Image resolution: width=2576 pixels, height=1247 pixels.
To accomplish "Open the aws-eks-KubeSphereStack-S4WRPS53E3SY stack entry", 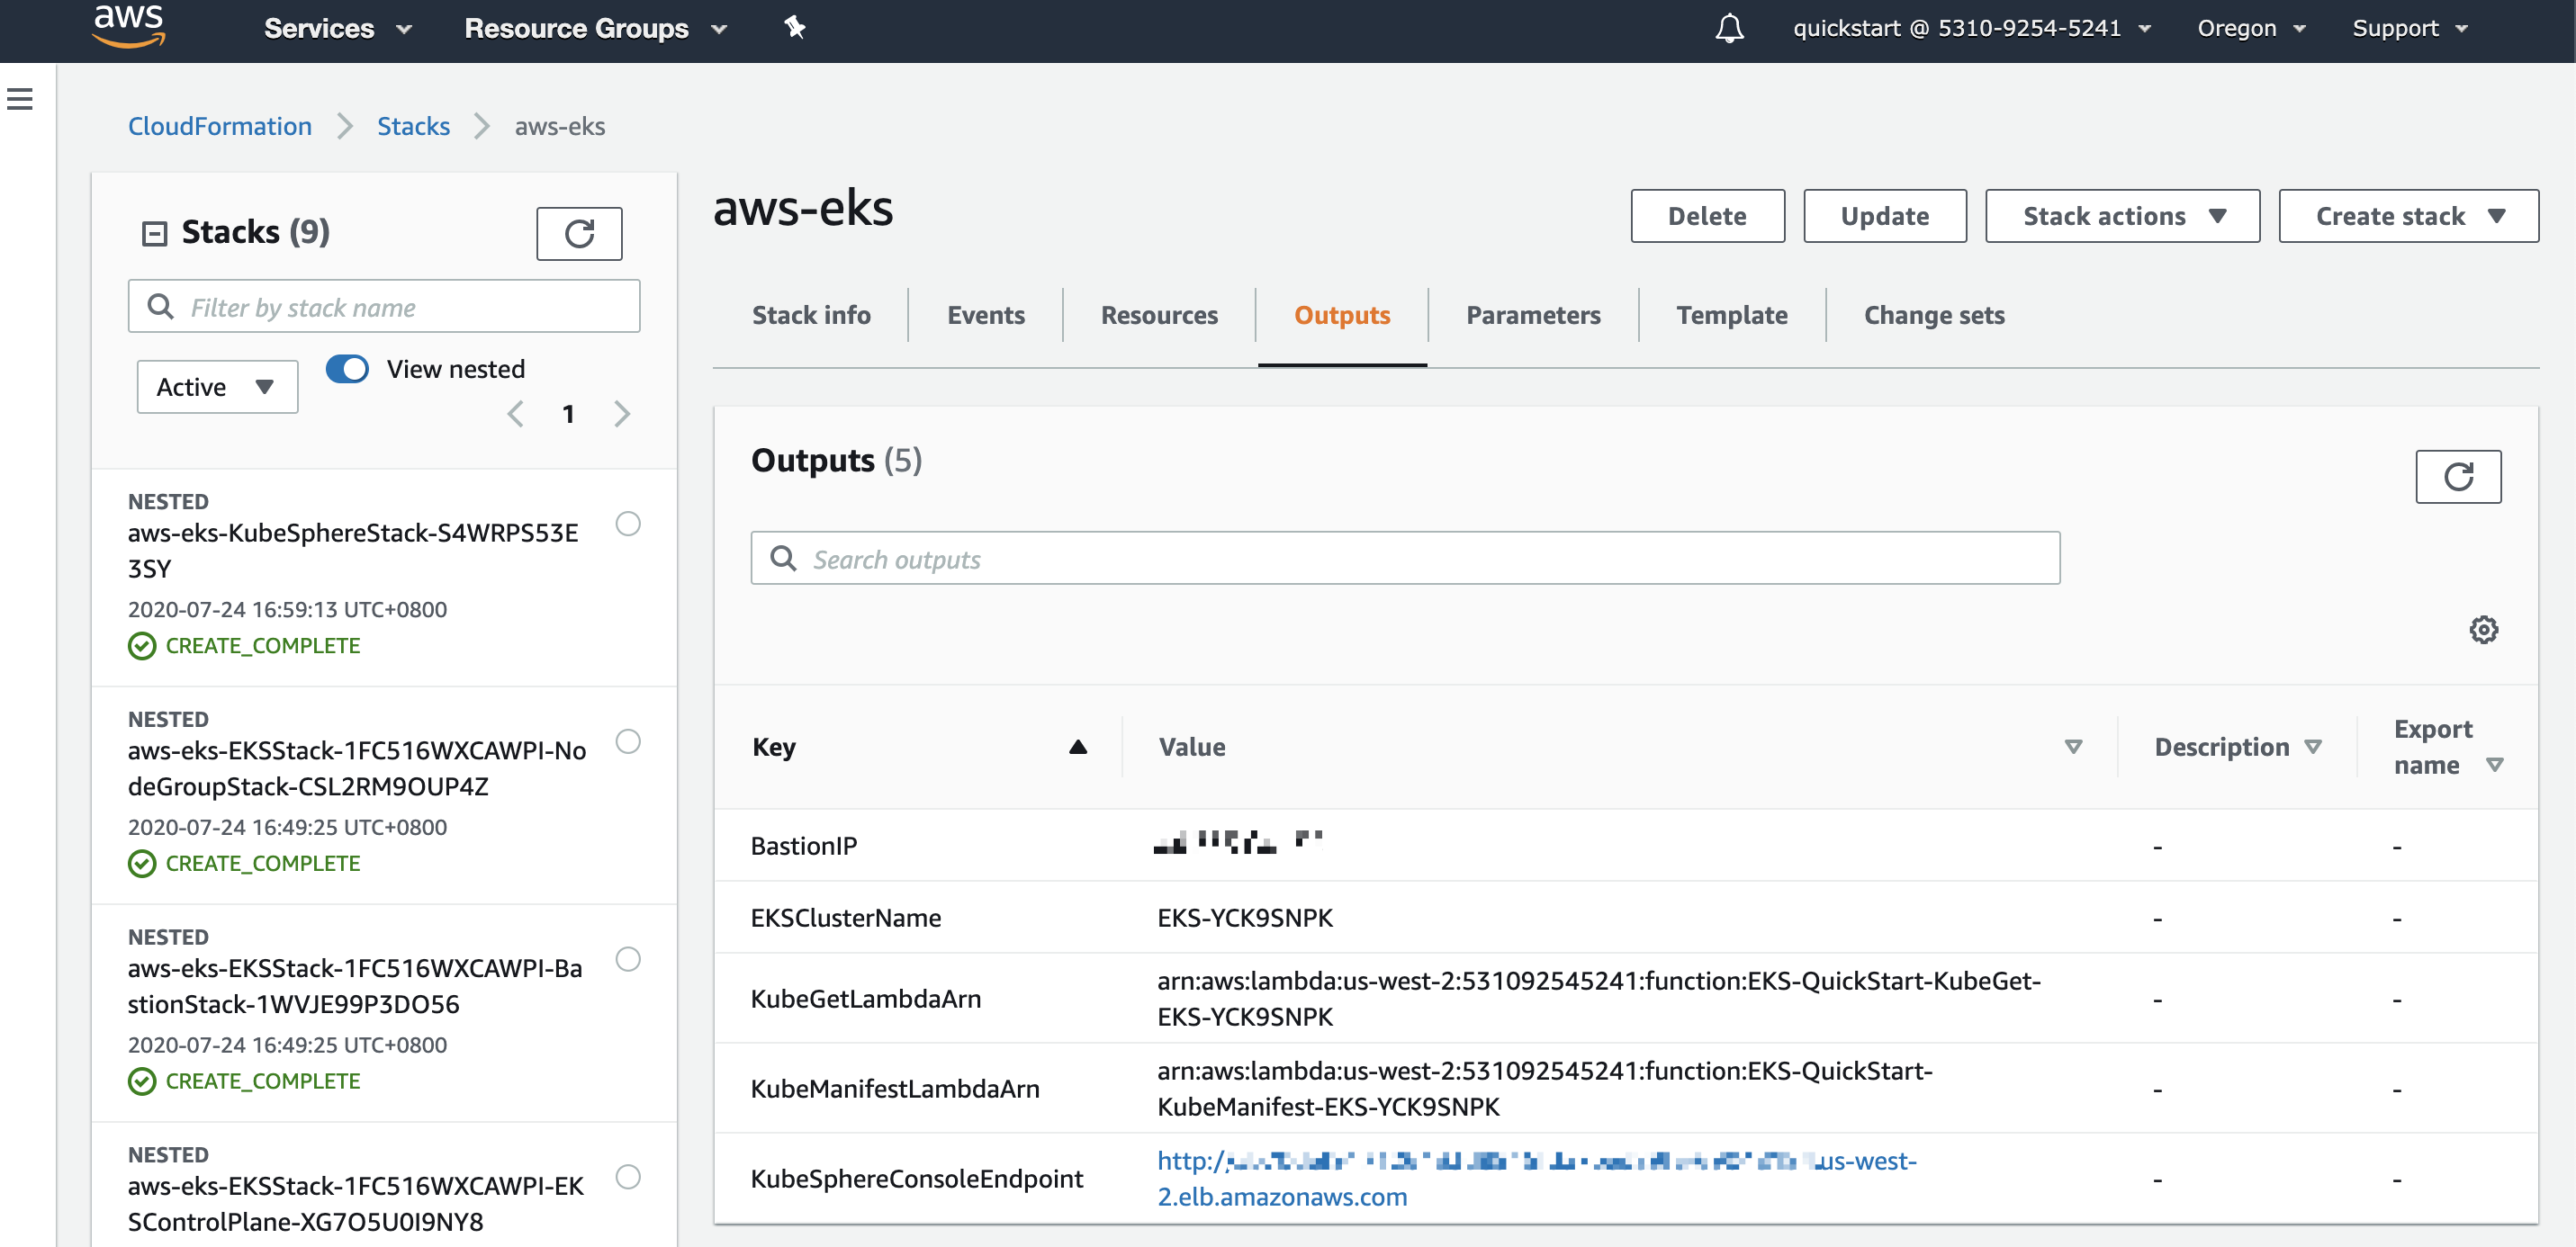I will pos(353,551).
